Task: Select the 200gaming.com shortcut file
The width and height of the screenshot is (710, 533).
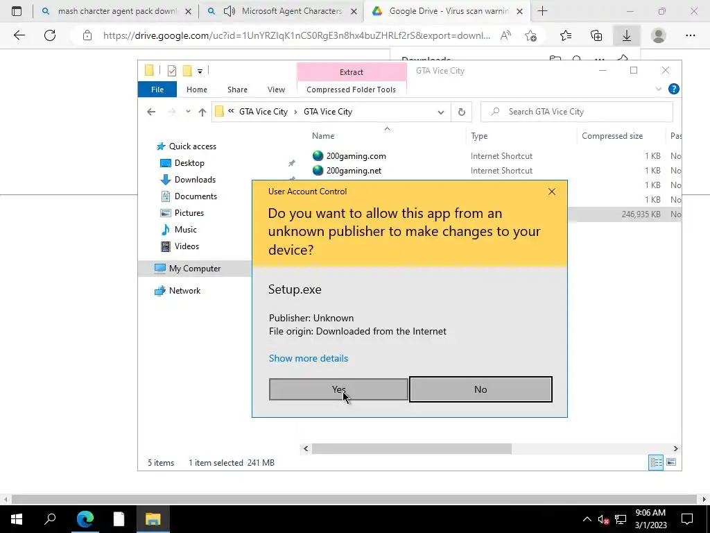Action: click(x=349, y=156)
